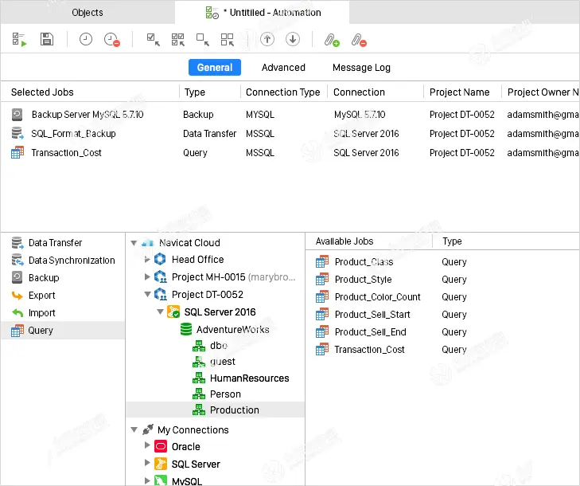Set task schedule with clock icon
Screen dimensions: 580x486
(x=85, y=39)
